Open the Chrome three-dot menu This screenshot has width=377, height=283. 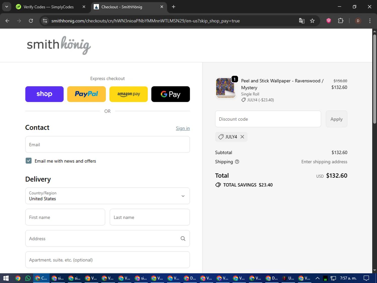click(x=370, y=21)
